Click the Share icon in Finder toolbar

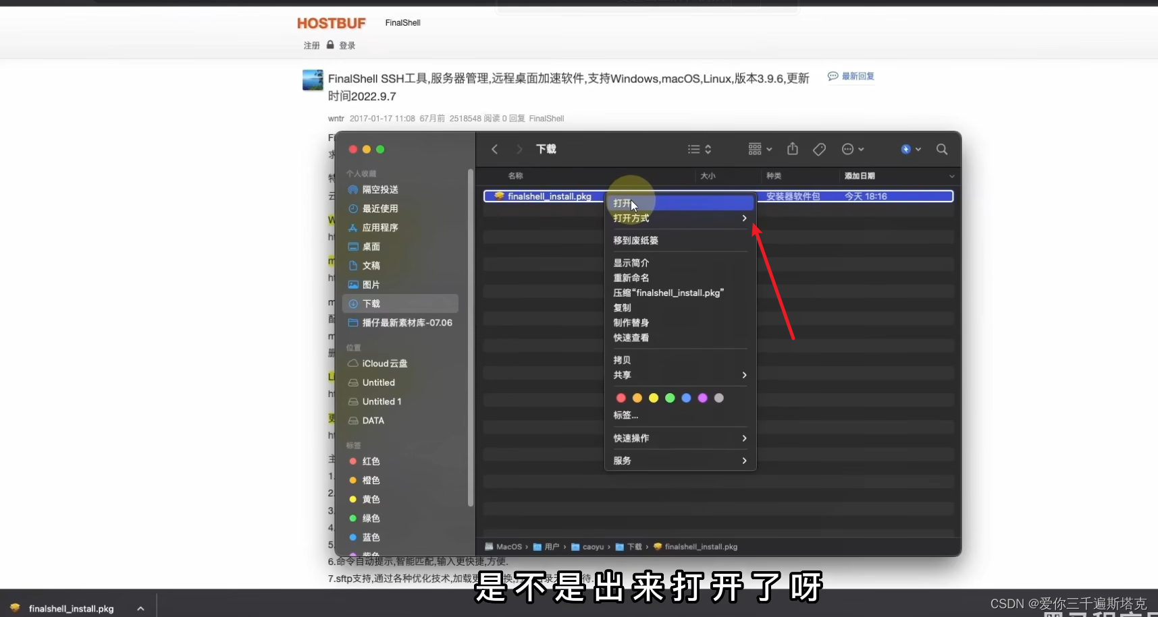pyautogui.click(x=792, y=149)
